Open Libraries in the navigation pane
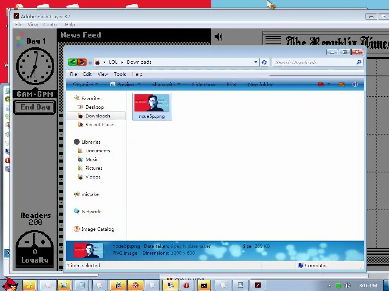This screenshot has height=291, width=389. (91, 142)
